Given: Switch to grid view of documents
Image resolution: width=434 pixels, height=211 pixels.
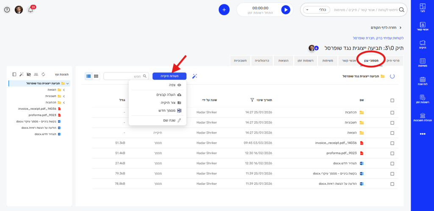Looking at the screenshot, I should pos(96,76).
